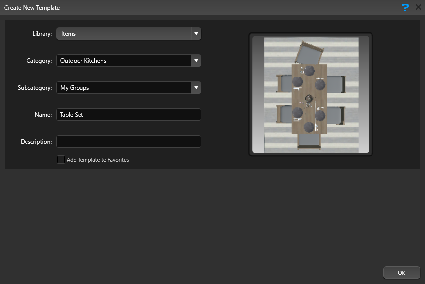Click the Name: field label
Viewport: 425px width, 284px height.
tap(43, 115)
